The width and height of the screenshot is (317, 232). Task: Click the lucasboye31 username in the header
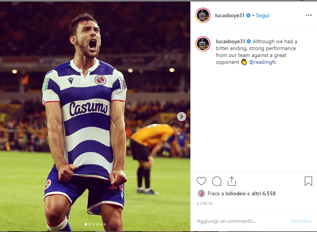pyautogui.click(x=230, y=15)
